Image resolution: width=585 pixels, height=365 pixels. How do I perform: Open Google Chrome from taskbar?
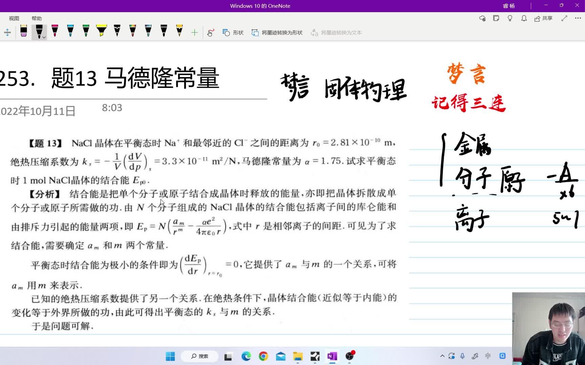(x=263, y=356)
